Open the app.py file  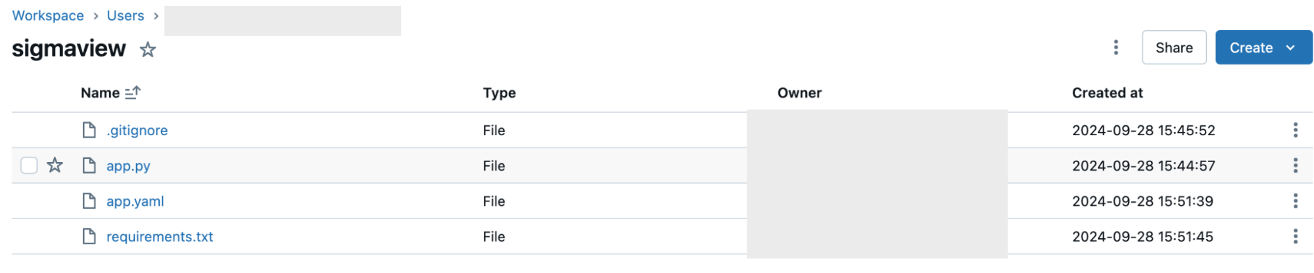128,166
